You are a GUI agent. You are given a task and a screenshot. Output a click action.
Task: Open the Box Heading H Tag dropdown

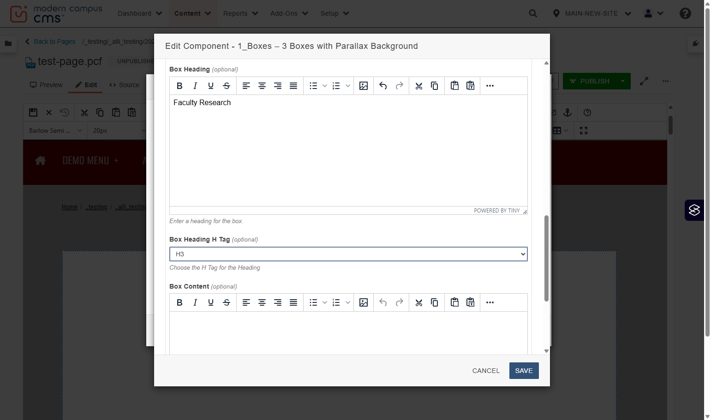[x=348, y=254]
